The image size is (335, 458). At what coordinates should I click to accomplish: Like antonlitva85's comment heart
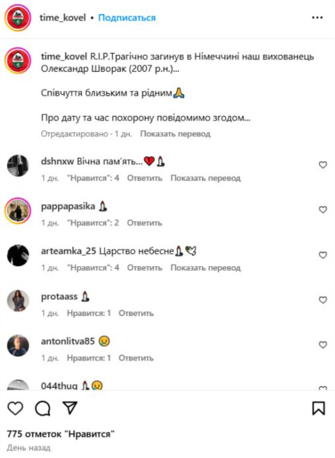323,345
